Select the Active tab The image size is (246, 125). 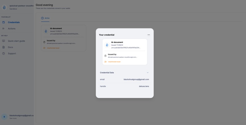pos(45,18)
